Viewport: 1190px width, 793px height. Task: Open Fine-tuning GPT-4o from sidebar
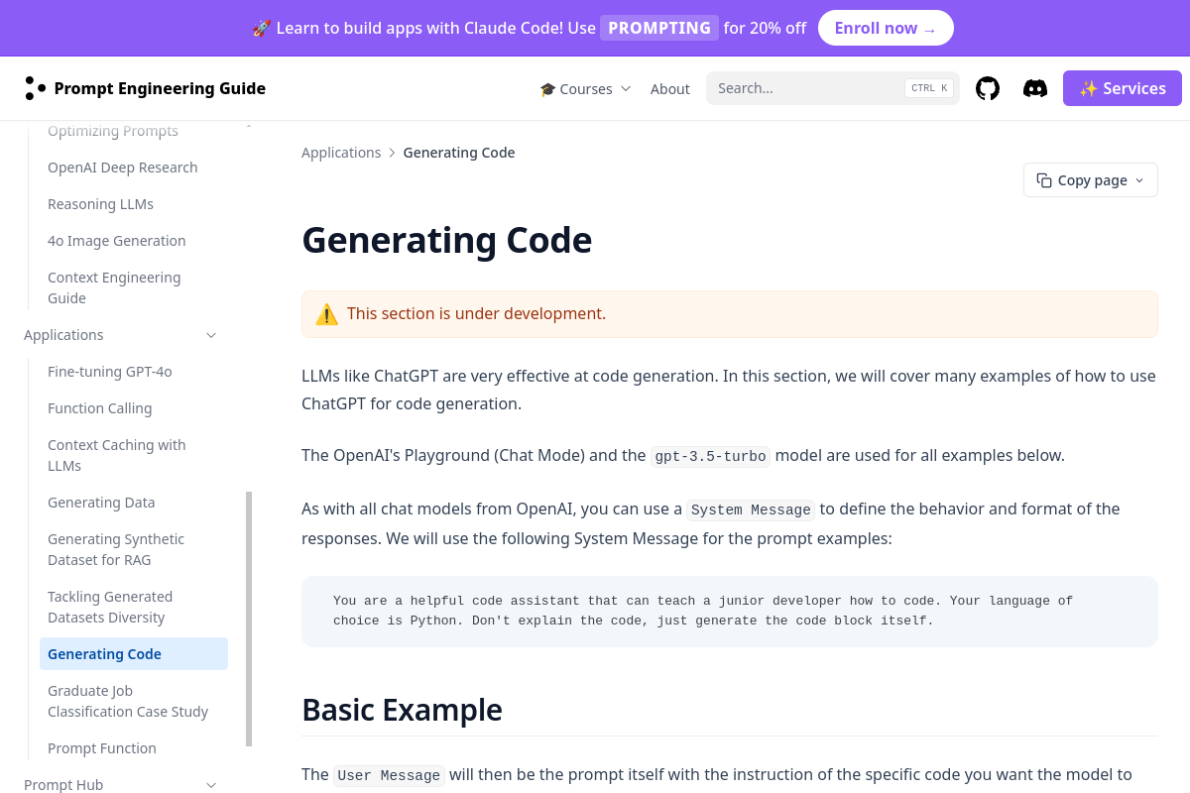click(x=111, y=372)
